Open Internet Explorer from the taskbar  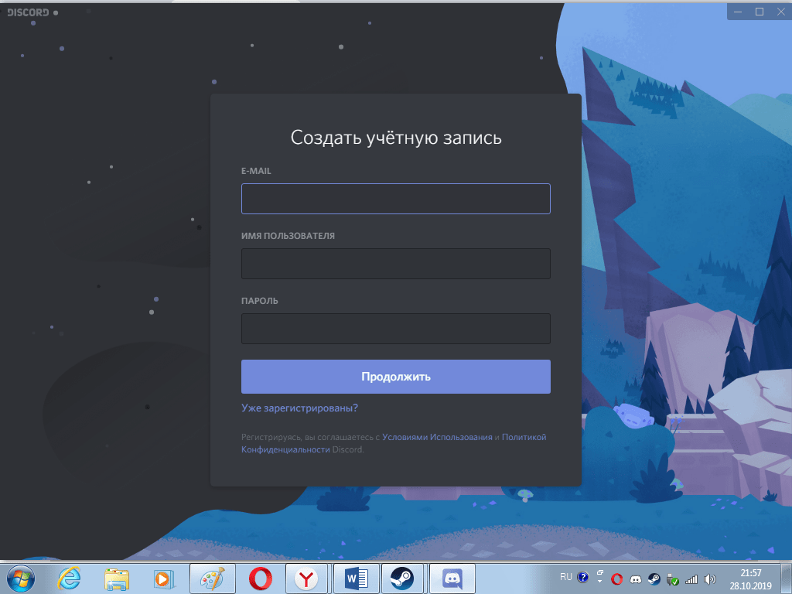tap(69, 578)
